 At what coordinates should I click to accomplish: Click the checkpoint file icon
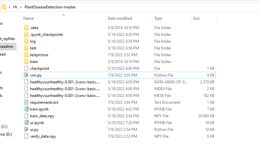(26, 68)
